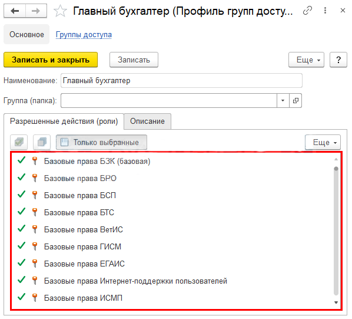This screenshot has height=319, width=352.
Task: Go forward with the right arrow button
Action: 36,11
